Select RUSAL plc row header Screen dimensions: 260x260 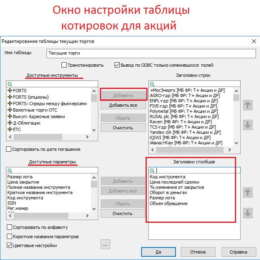pos(184,116)
